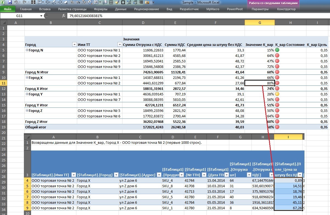
Task: Redo the last action from Quick Access toolbar
Action: pos(24,2)
